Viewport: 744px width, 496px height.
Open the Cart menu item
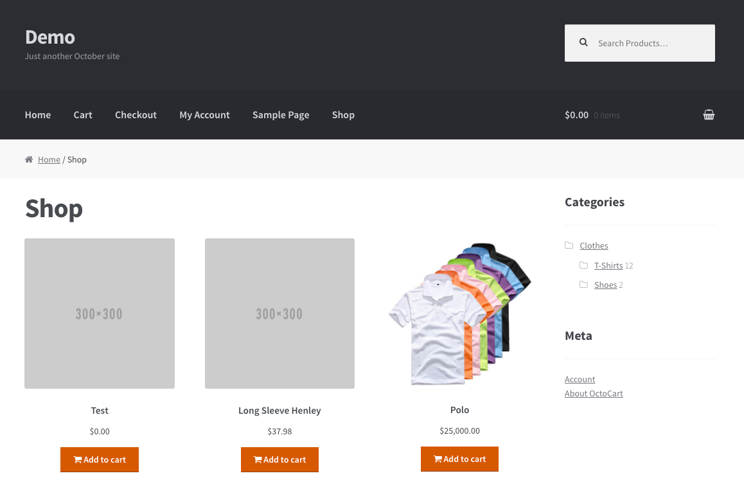[x=83, y=115]
